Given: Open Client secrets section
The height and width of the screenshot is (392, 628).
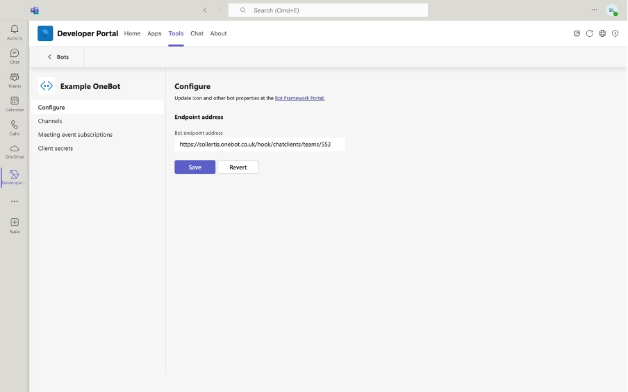Looking at the screenshot, I should (x=98, y=148).
